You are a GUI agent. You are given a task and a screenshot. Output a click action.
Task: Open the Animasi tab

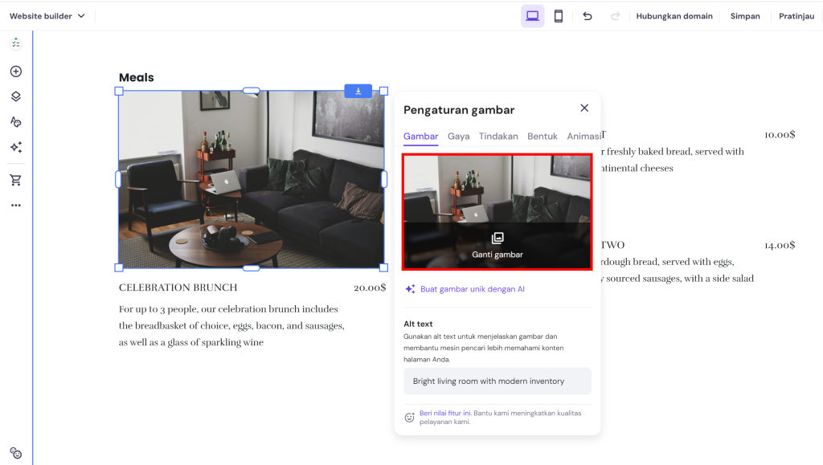584,136
